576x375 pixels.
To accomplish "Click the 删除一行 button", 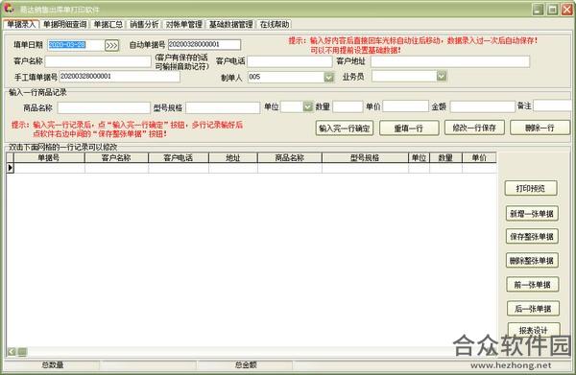I will (x=540, y=128).
